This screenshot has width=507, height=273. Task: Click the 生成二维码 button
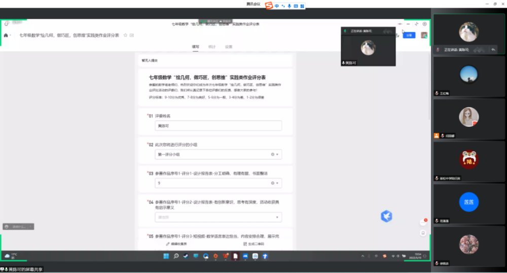254,244
